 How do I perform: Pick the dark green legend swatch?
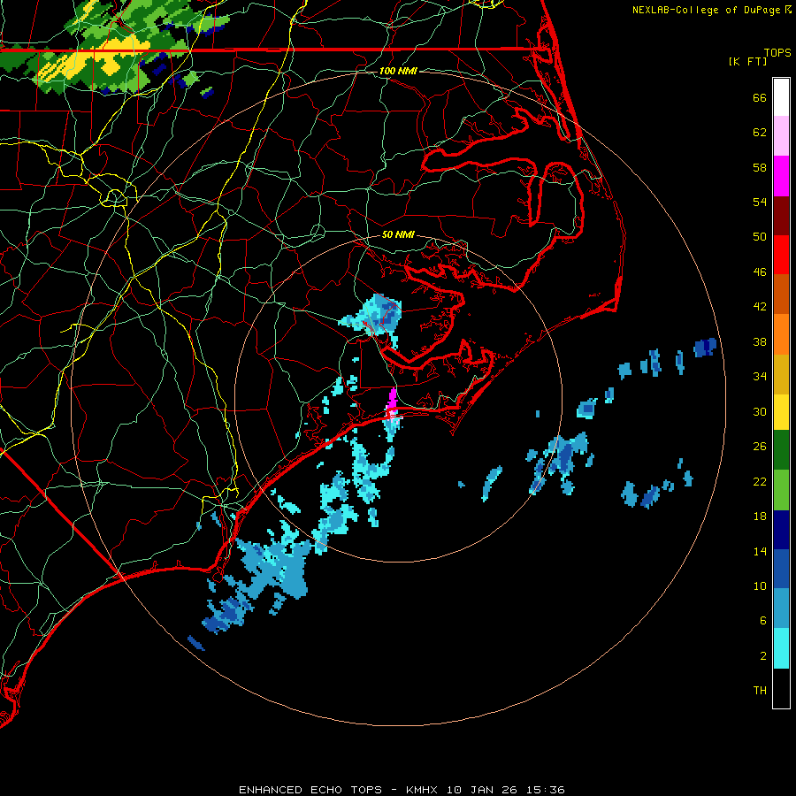[x=781, y=450]
